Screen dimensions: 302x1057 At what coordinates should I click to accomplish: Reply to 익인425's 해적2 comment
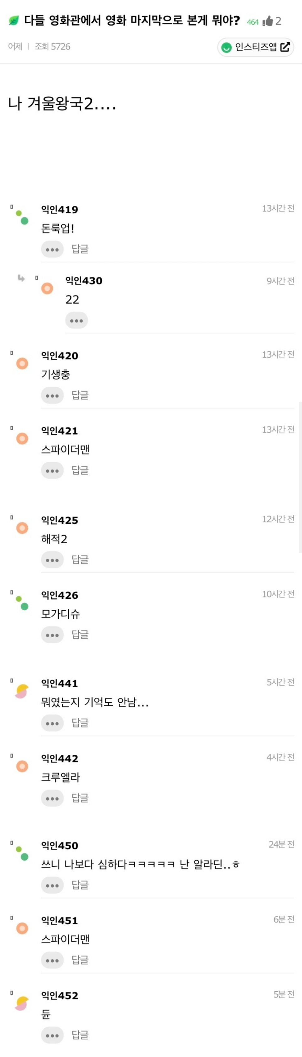pyautogui.click(x=80, y=560)
